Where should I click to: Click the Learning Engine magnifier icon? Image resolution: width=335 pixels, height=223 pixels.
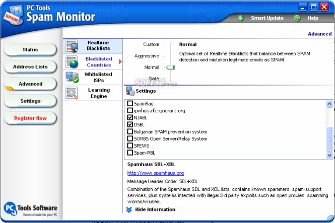coord(72,93)
